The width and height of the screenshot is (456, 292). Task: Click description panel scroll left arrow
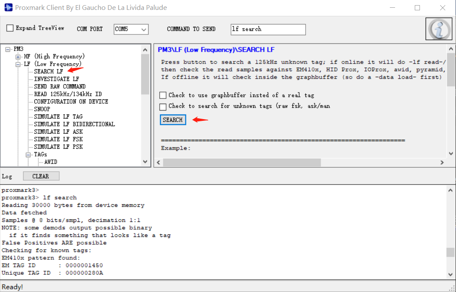(x=158, y=163)
